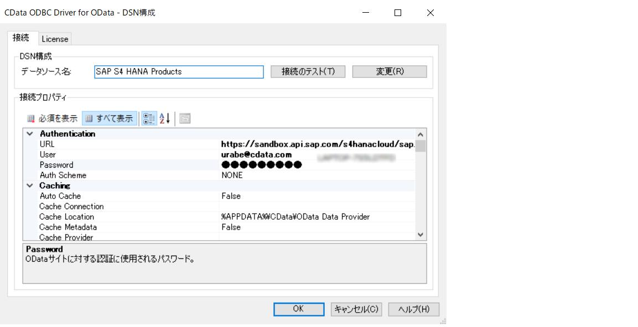Image resolution: width=638 pixels, height=327 pixels.
Task: Toggle すべて表示 filter
Action: click(x=110, y=118)
